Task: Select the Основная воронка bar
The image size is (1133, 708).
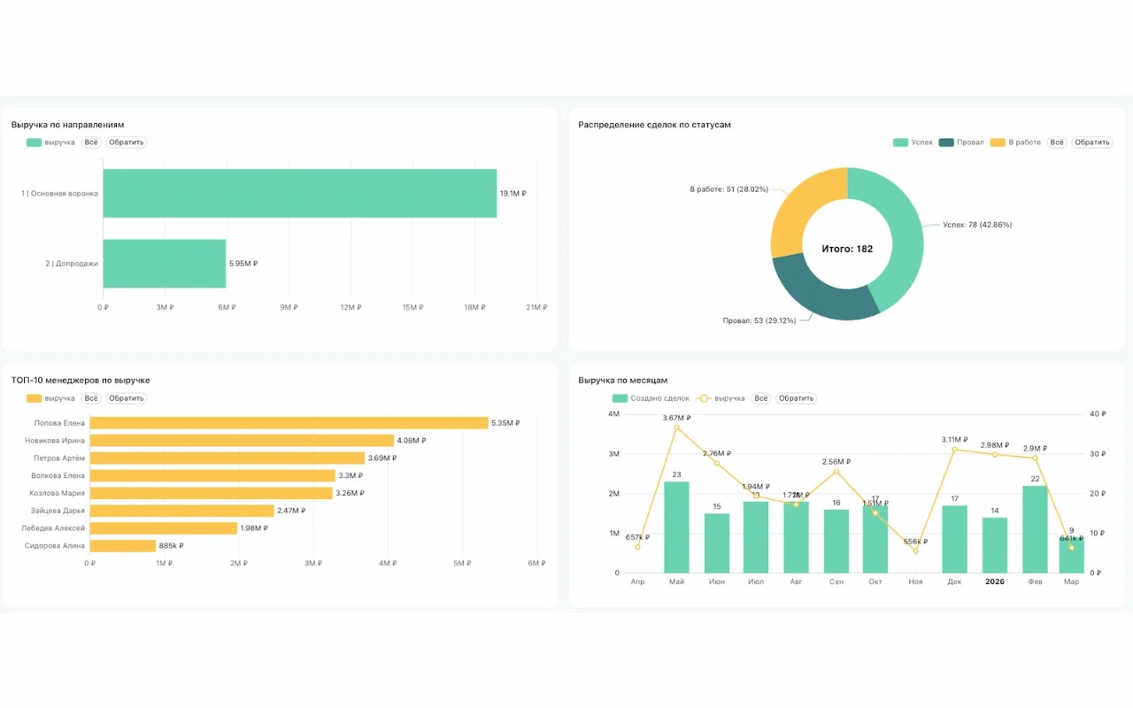Action: pos(299,193)
